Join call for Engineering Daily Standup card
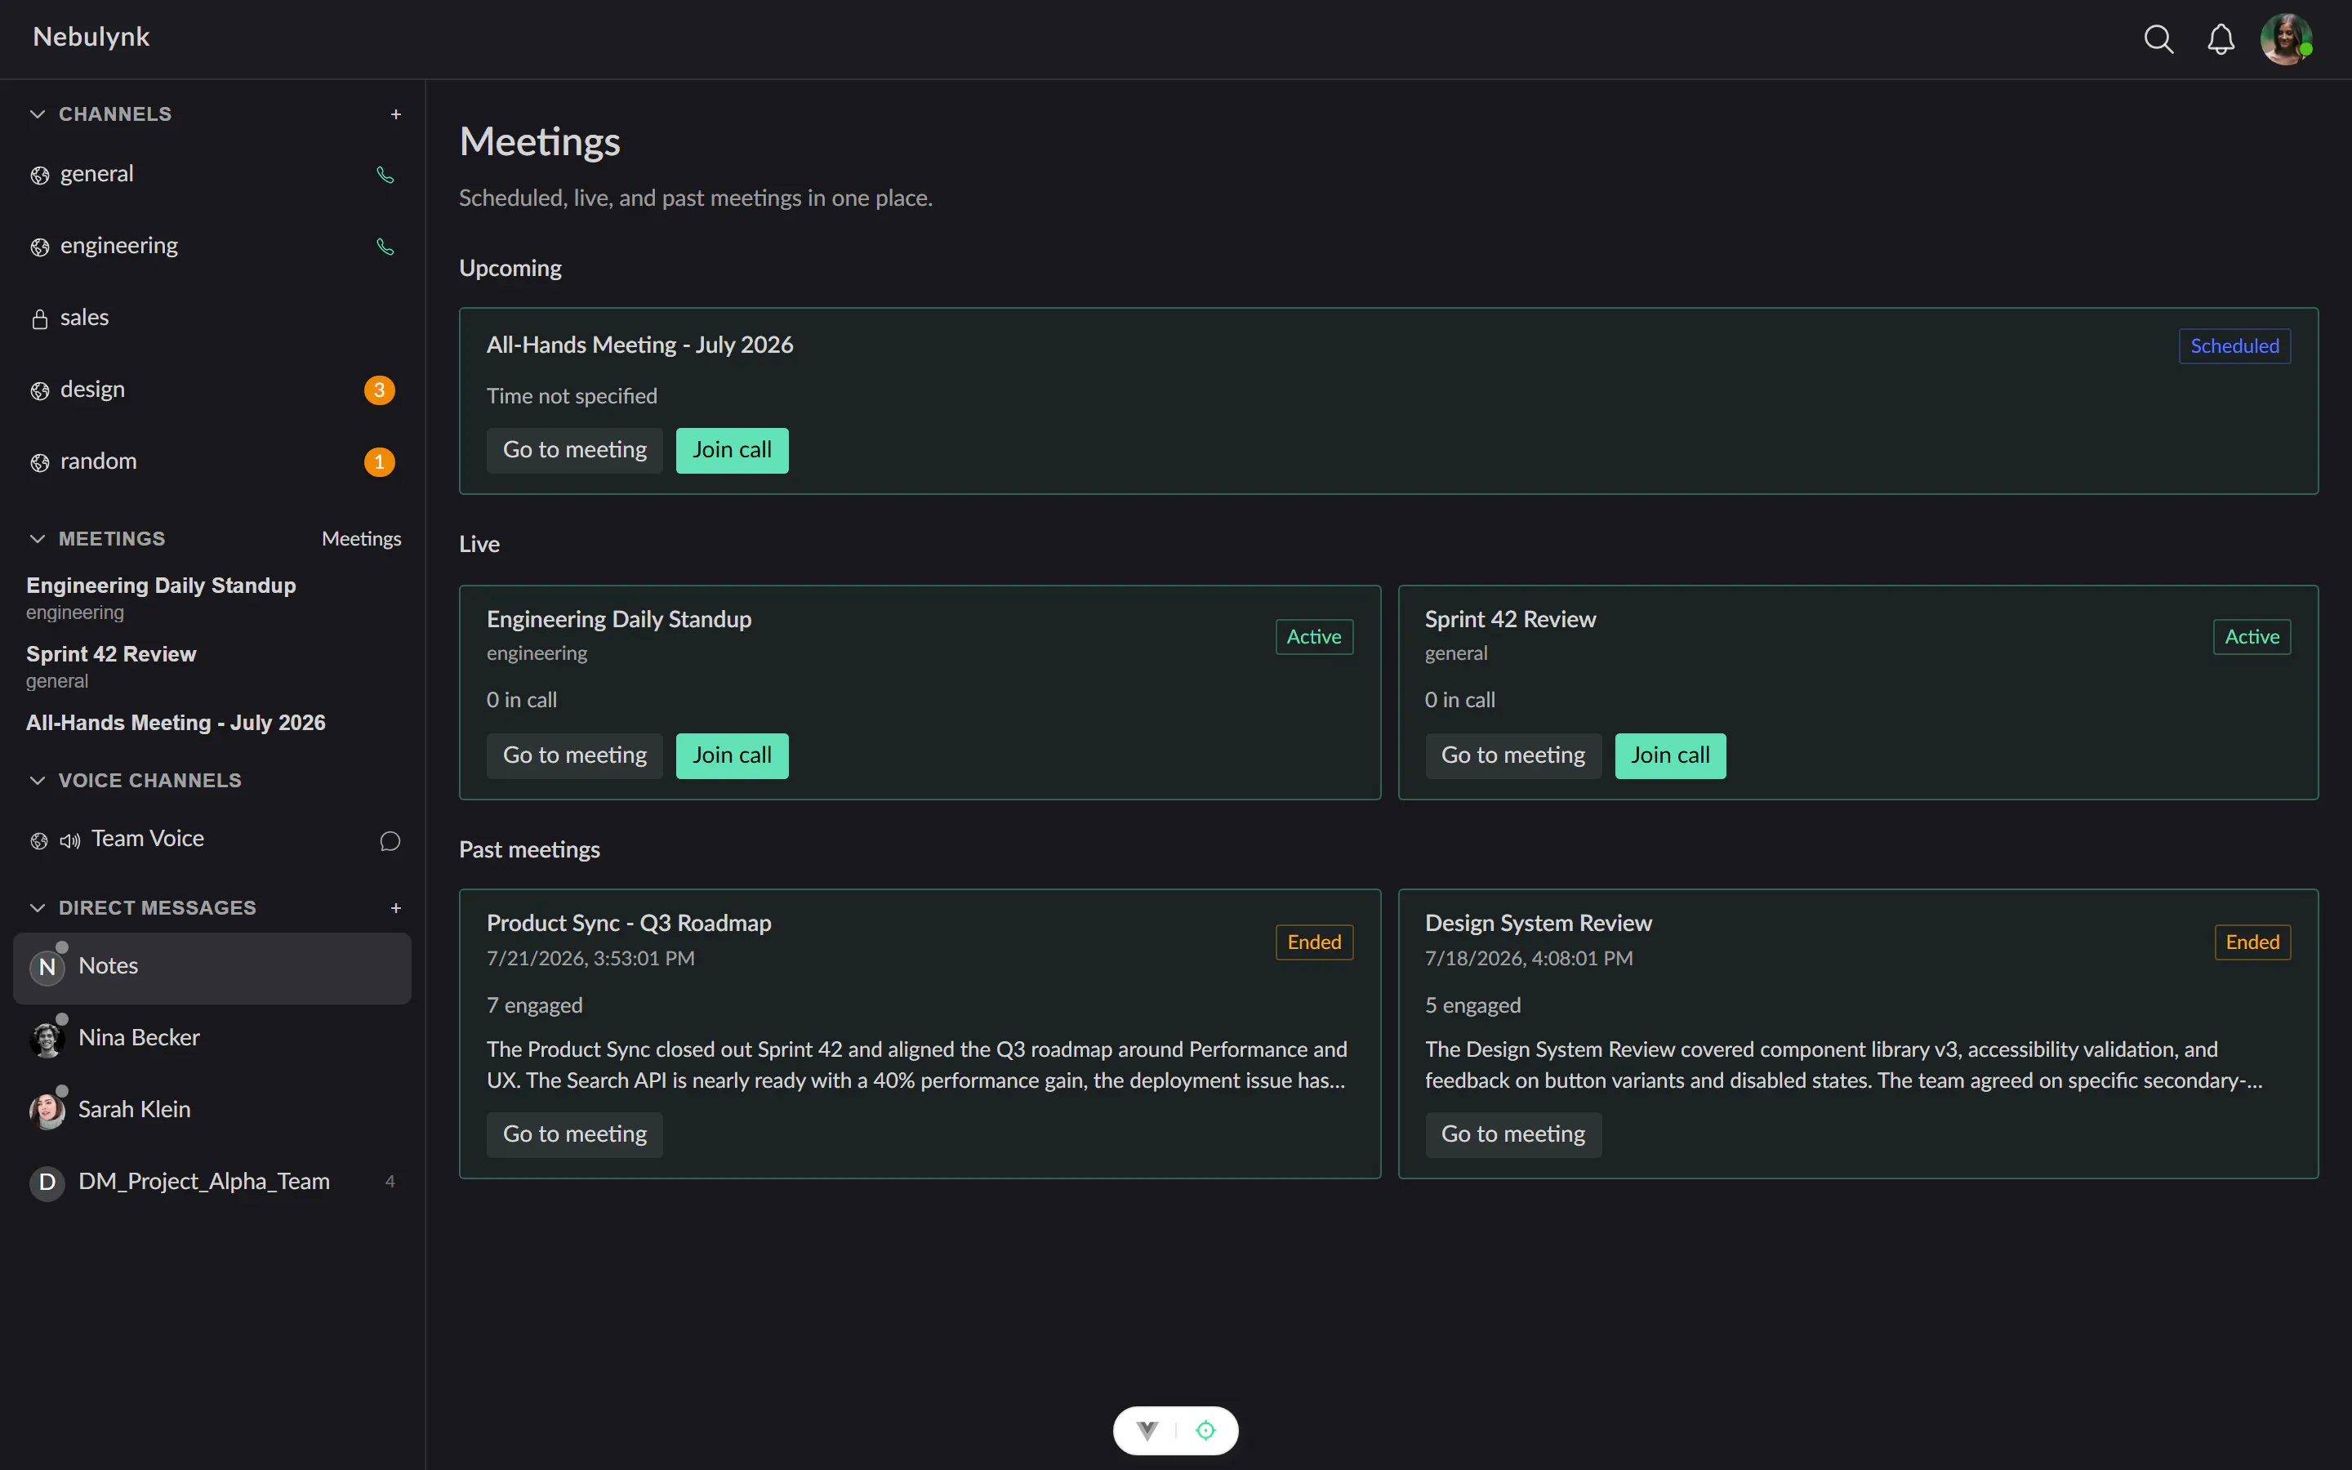 (732, 755)
